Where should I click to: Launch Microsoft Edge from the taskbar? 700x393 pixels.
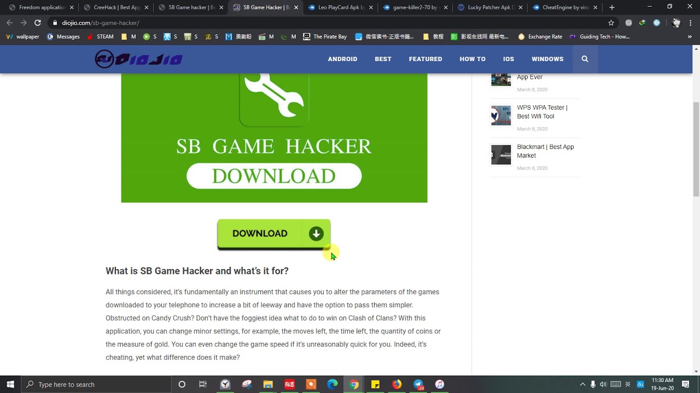coord(332,384)
